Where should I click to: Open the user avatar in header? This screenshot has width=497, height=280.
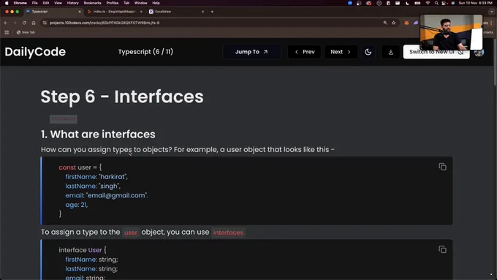pyautogui.click(x=479, y=53)
